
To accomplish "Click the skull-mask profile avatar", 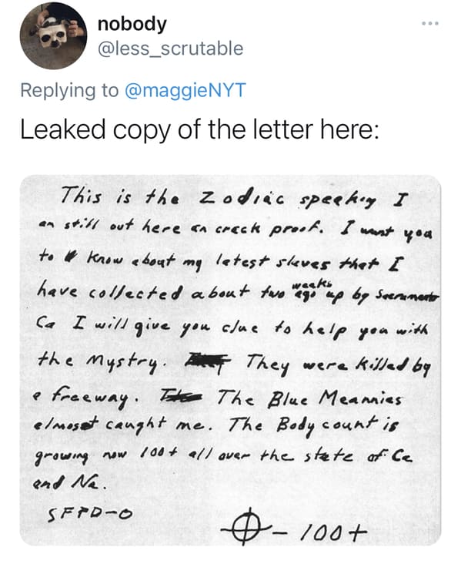I will pos(53,35).
